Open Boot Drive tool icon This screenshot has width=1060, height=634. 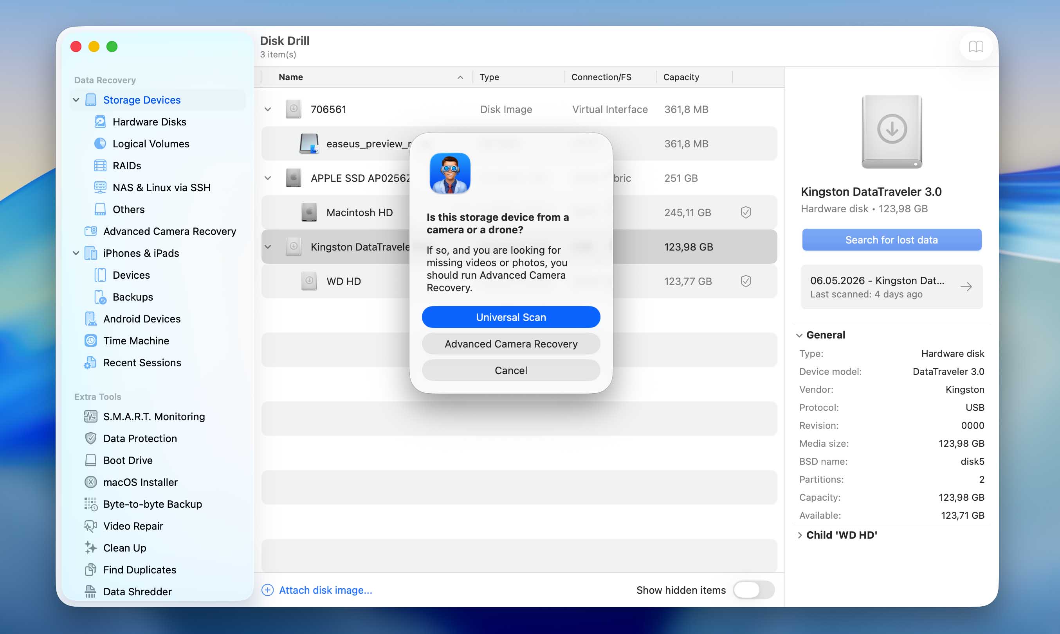[x=91, y=460]
